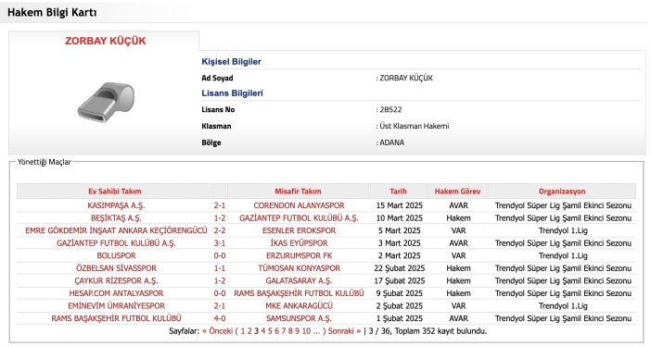Image resolution: width=651 pixels, height=347 pixels.
Task: Open SAMSUNSPOR A.Ş. team link
Action: pos(299,318)
